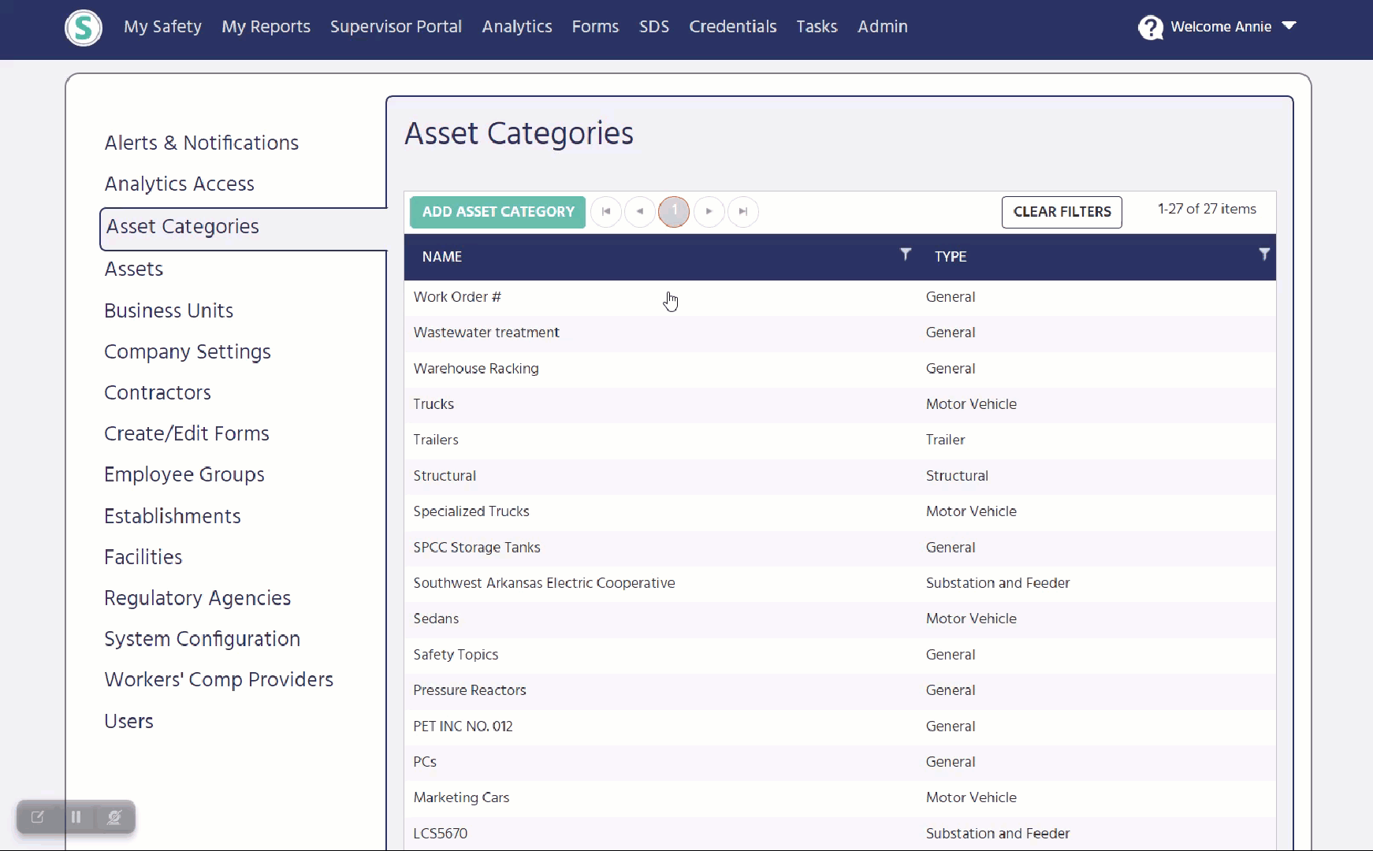
Task: Jump to last page of results
Action: (743, 211)
